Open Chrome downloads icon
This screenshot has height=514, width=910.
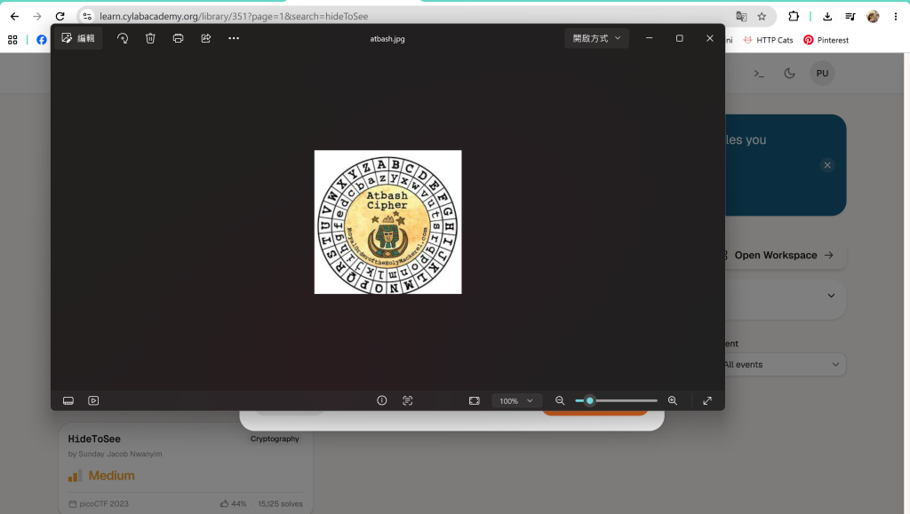click(827, 16)
